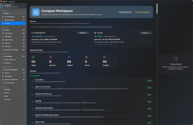Viewport: 193px width, 125px height.
Task: Switch to the Home section
Action: 13,13
